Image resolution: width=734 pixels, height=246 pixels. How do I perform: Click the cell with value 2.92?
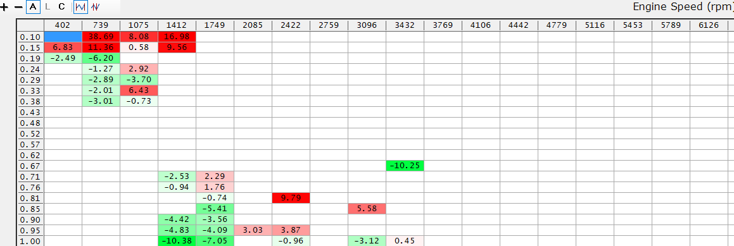[139, 69]
